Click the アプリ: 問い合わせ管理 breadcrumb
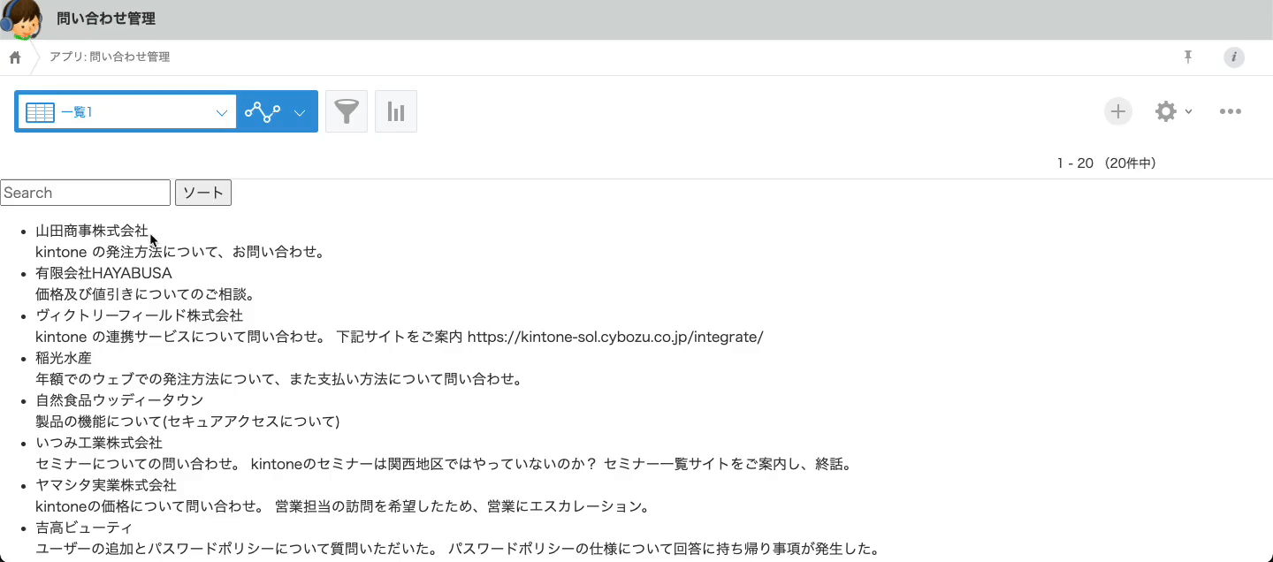This screenshot has width=1273, height=562. [x=110, y=57]
